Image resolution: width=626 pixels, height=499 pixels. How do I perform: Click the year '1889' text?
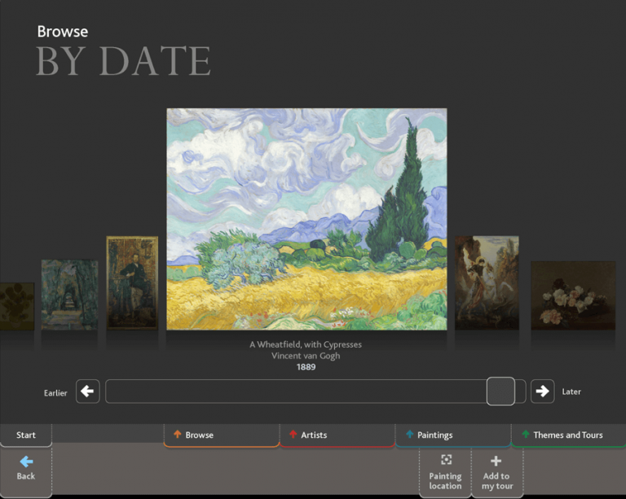(306, 367)
